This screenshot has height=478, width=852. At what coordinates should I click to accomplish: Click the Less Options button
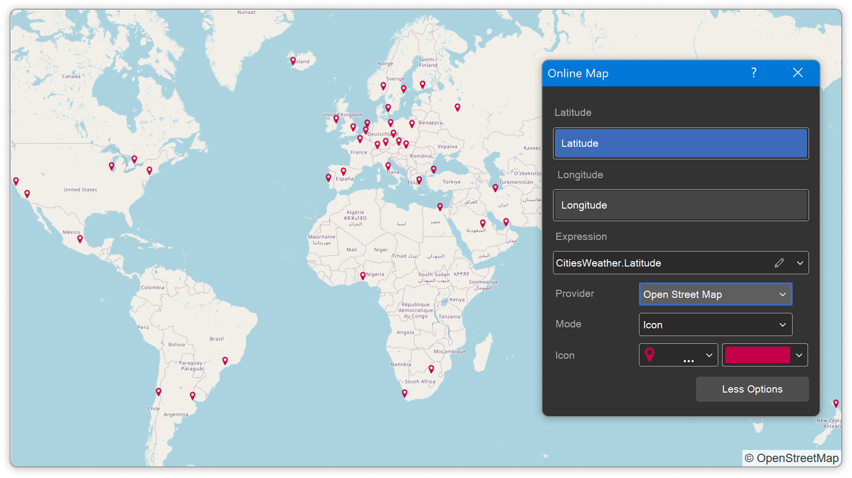point(752,389)
